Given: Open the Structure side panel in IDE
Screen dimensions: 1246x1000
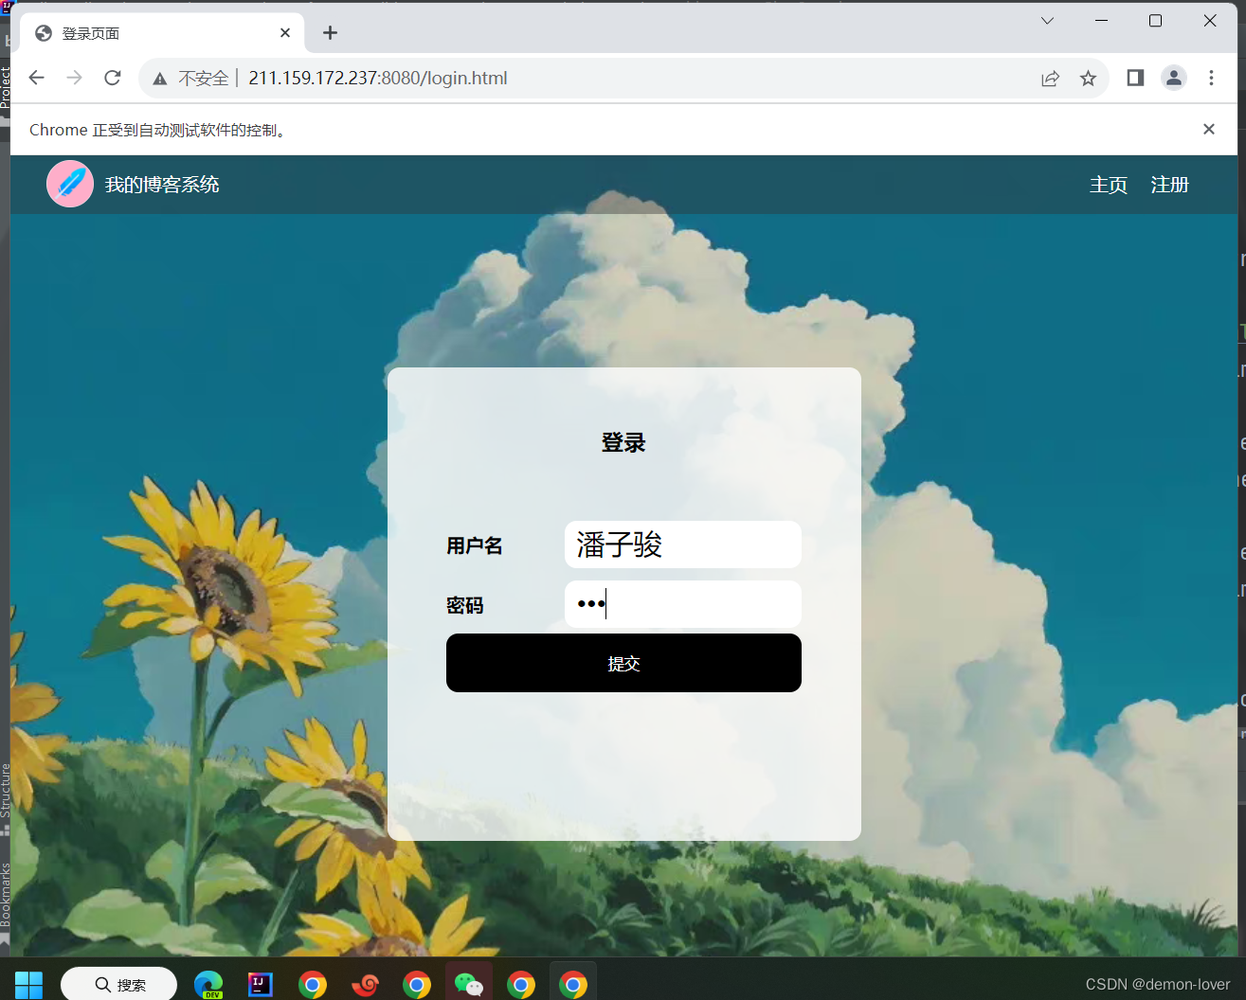Looking at the screenshot, I should 5,791.
